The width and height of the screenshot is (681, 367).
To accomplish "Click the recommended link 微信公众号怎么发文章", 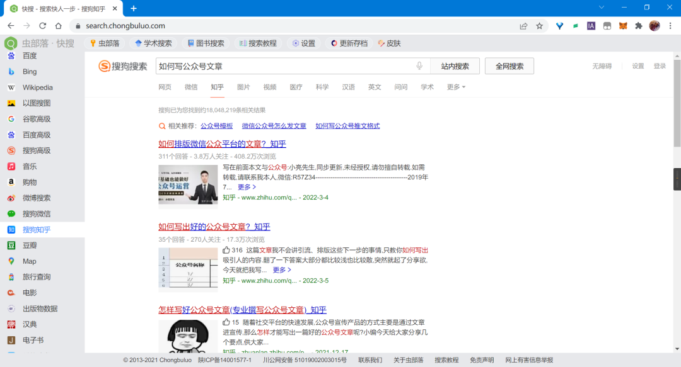I will pos(274,126).
